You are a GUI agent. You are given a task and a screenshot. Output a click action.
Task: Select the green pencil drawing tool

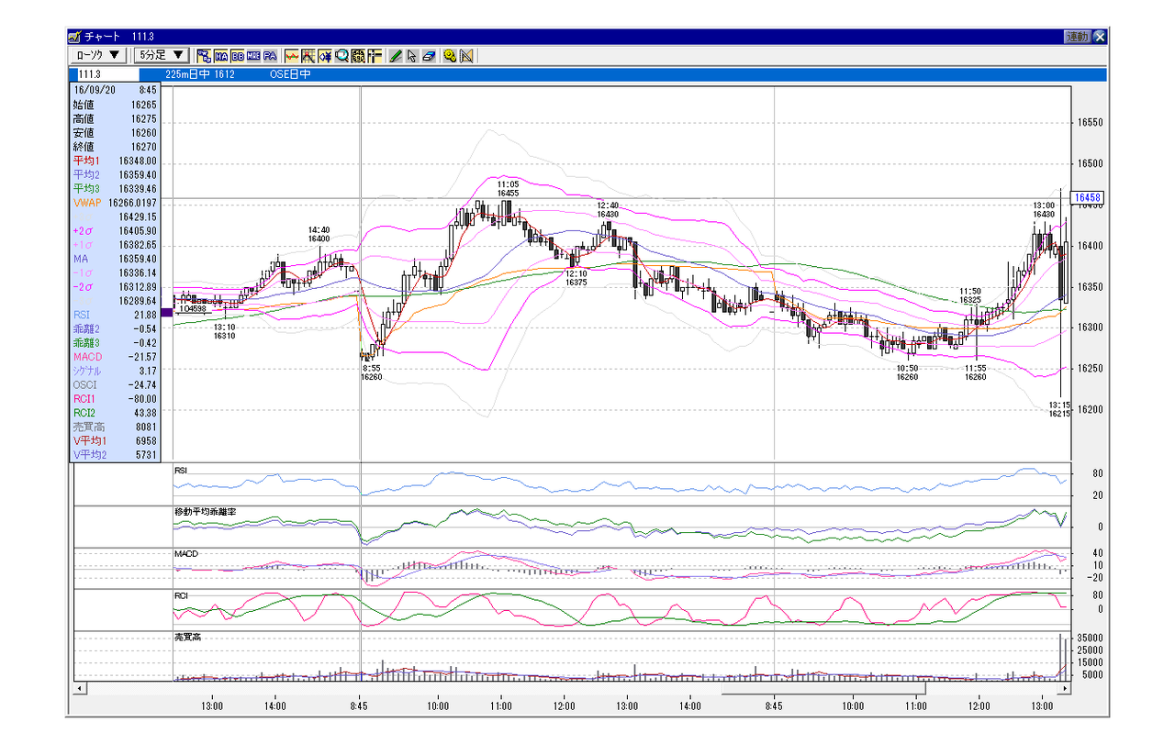click(x=396, y=56)
